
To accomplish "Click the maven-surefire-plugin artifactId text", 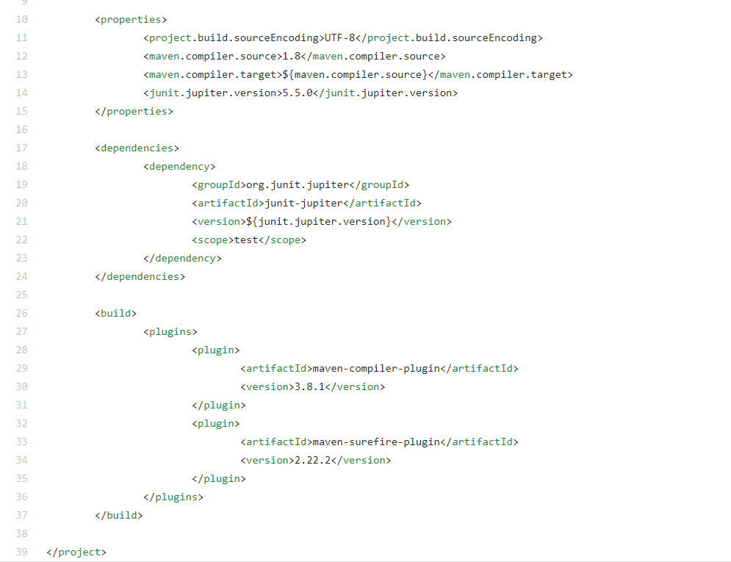I will pyautogui.click(x=376, y=442).
